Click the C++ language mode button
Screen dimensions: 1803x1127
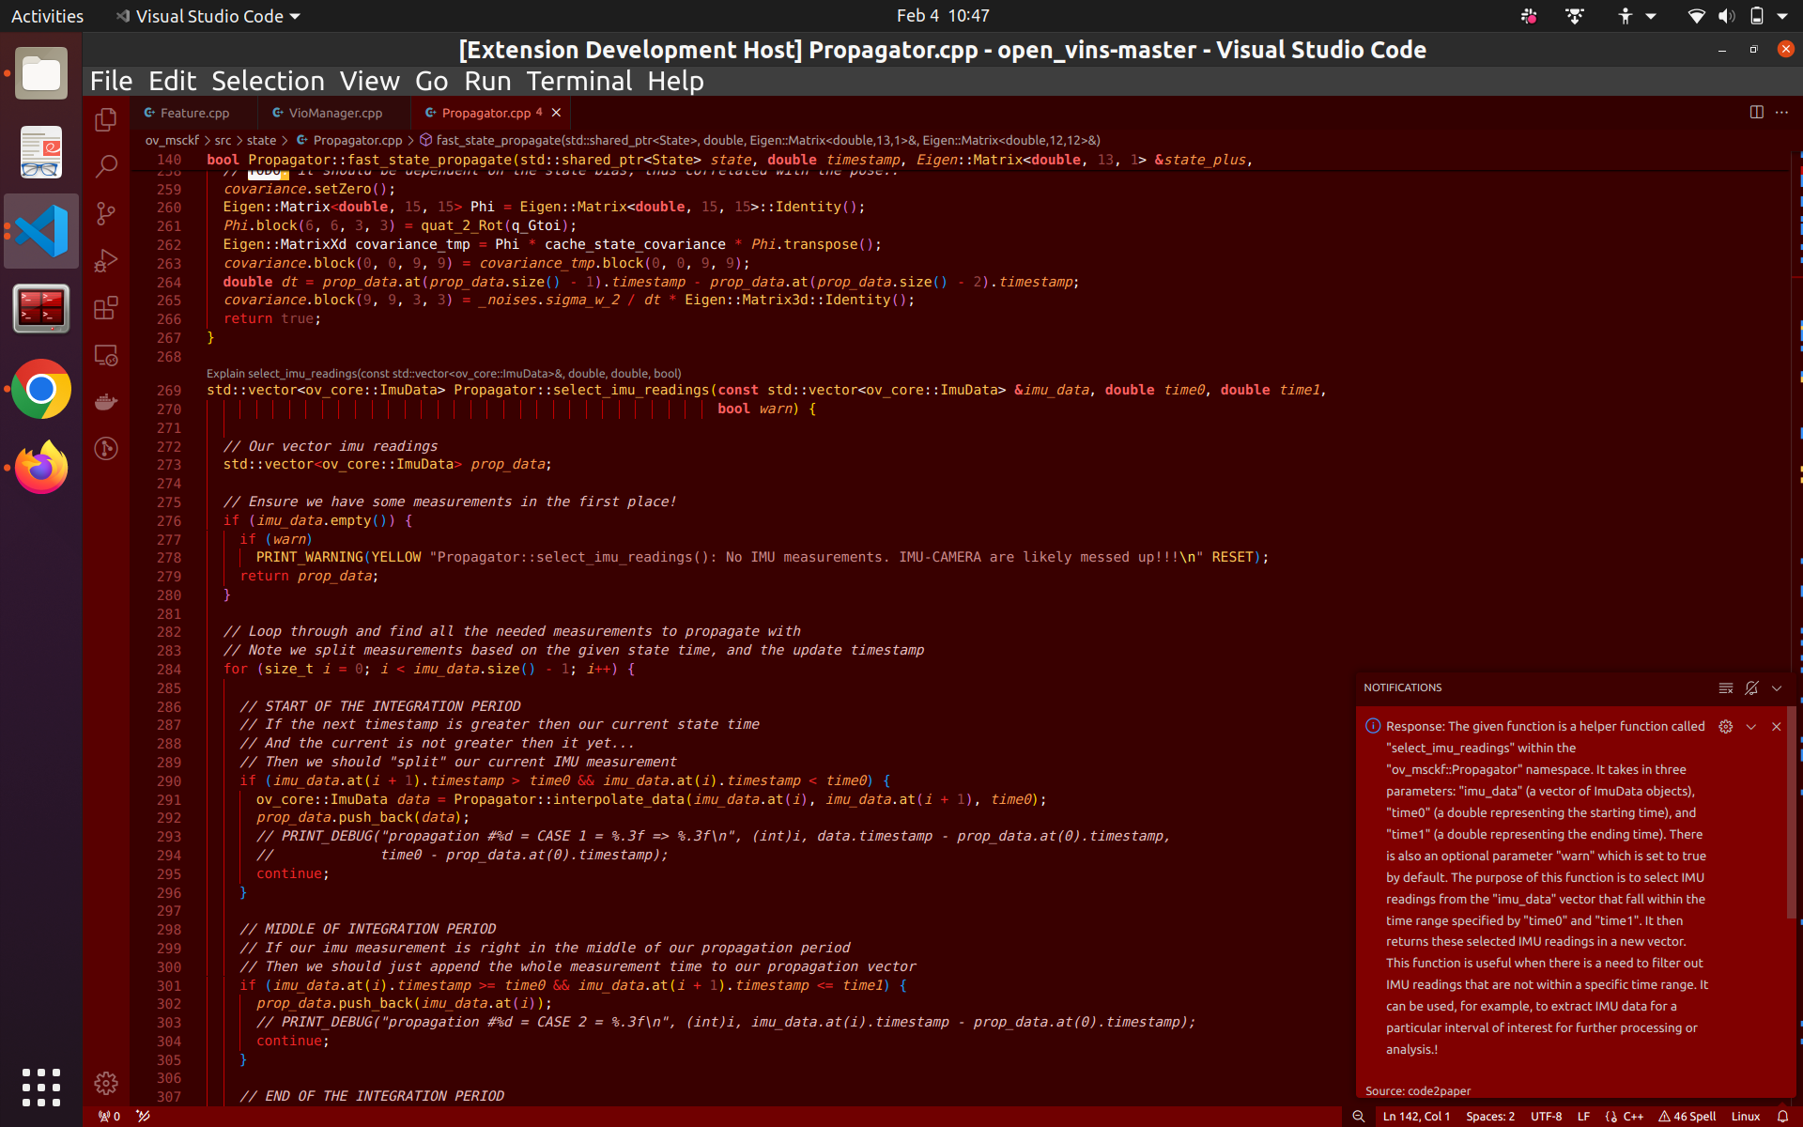1632,1117
